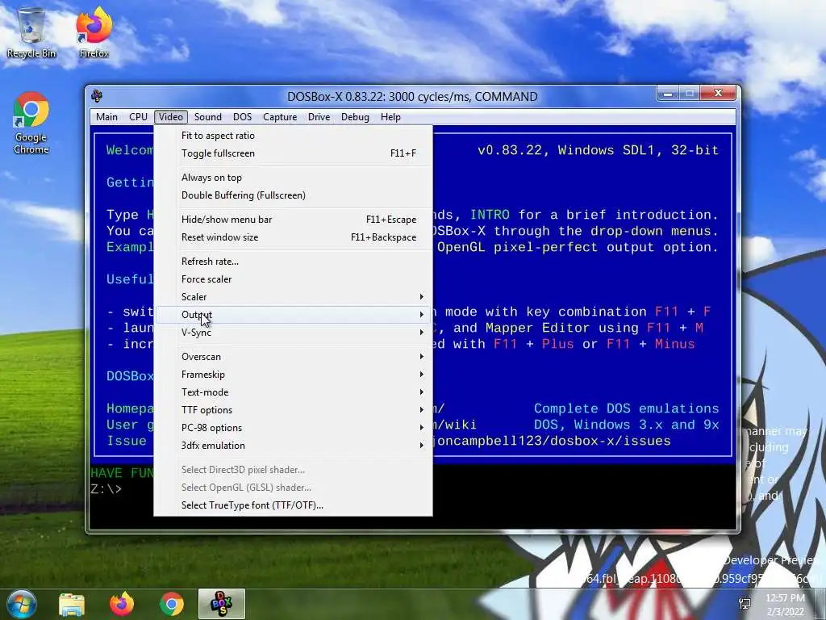Click Select Direct3D pixel shader...
826x620 pixels.
pos(293,470)
